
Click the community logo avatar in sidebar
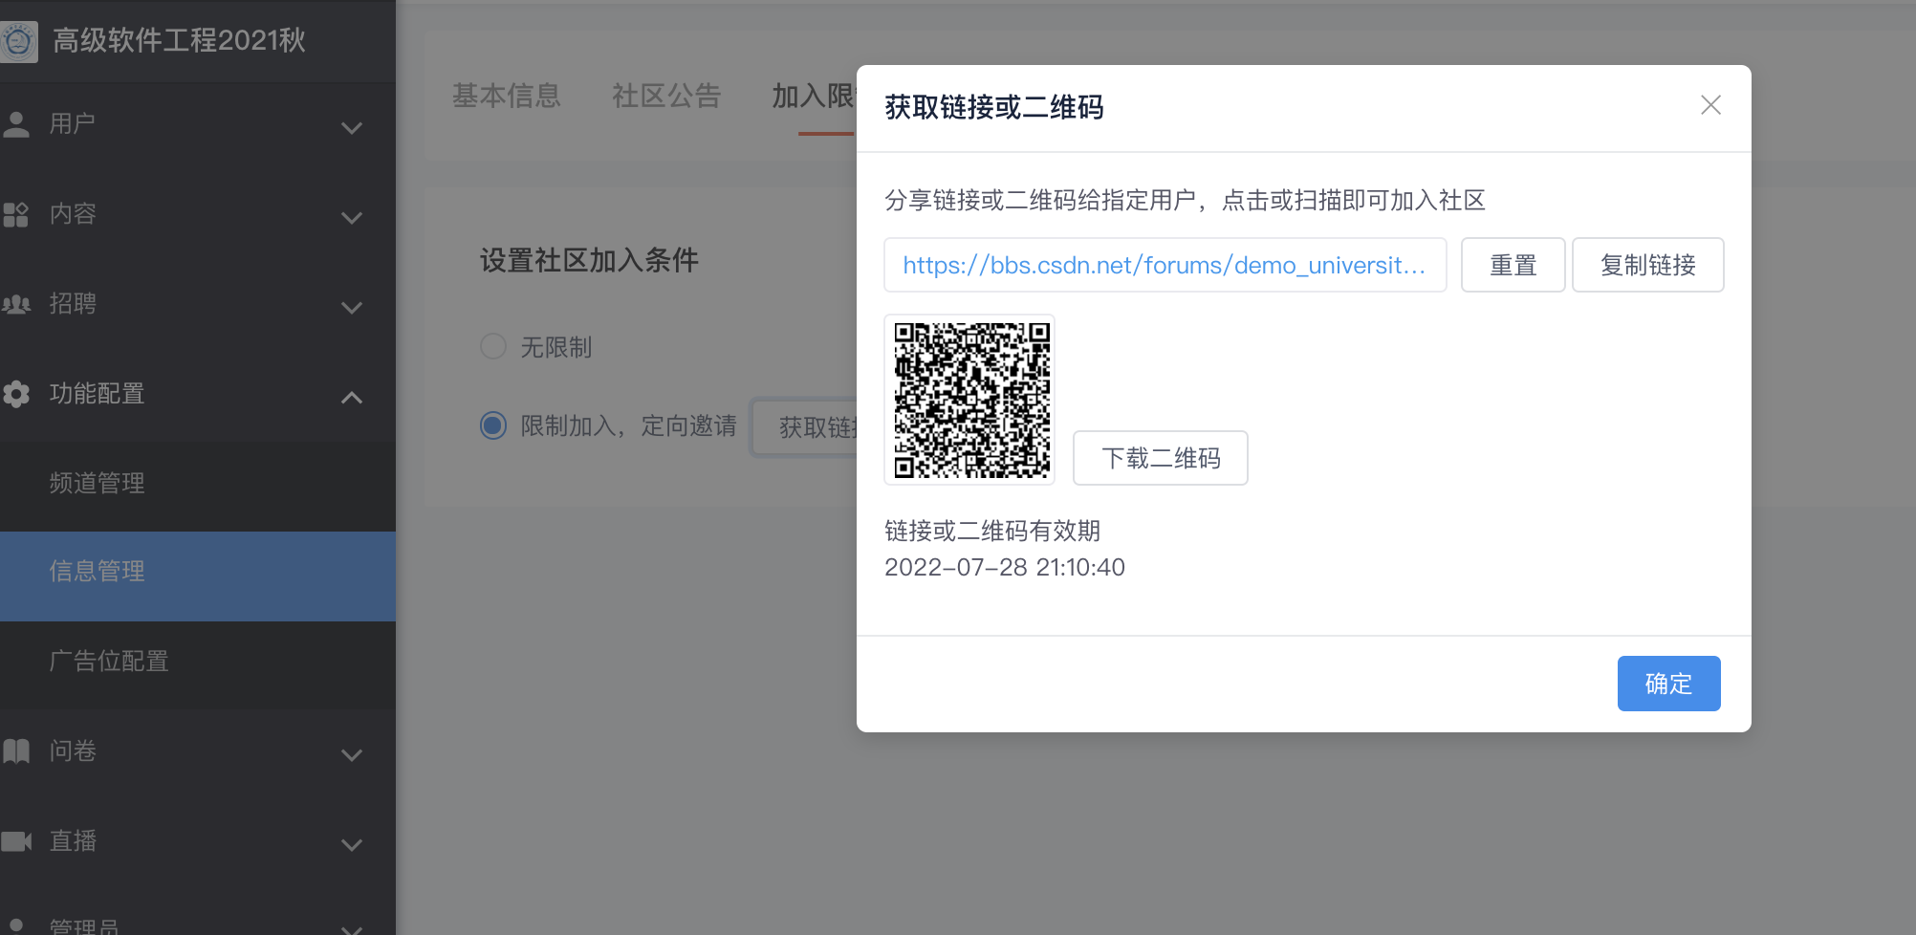[x=18, y=41]
